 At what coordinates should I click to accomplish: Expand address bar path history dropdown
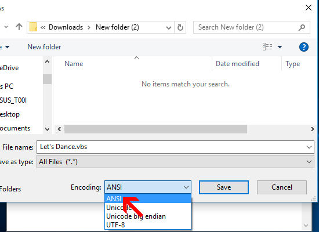tap(168, 27)
